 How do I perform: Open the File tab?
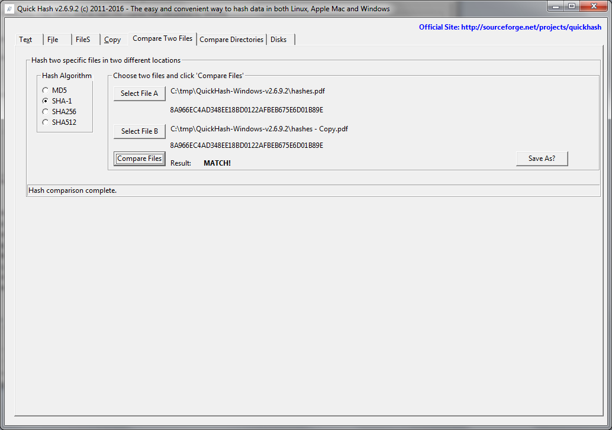[x=53, y=40]
